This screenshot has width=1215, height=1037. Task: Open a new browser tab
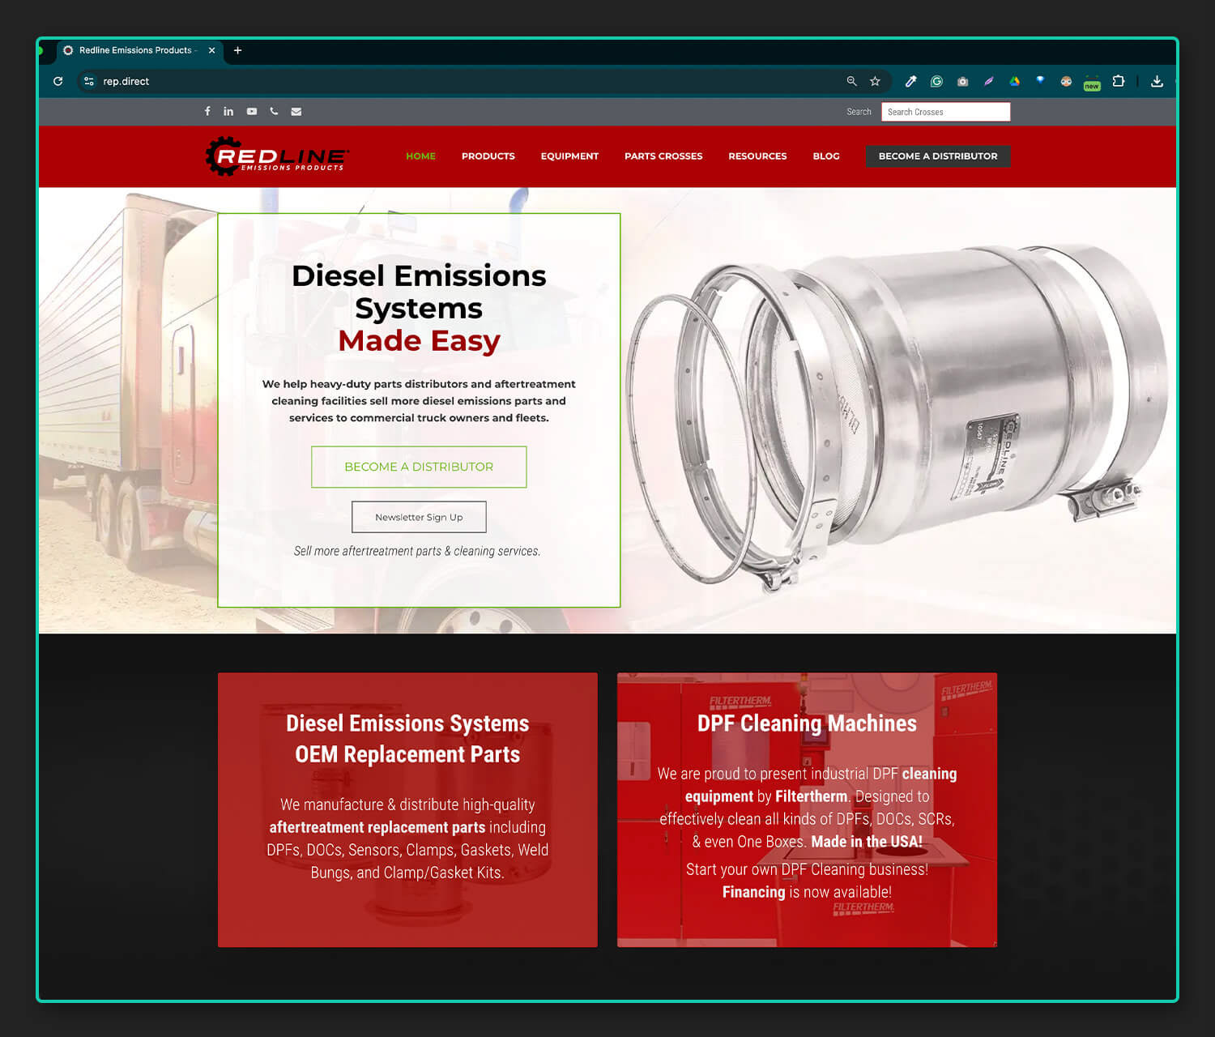tap(237, 50)
